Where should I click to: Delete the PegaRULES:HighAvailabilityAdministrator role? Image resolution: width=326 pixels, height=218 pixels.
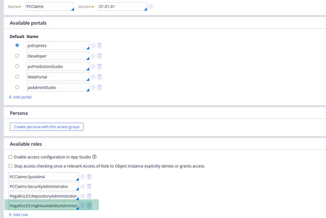tap(89, 206)
